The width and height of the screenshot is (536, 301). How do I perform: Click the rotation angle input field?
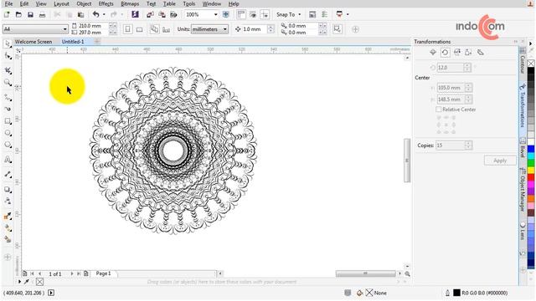pos(451,68)
